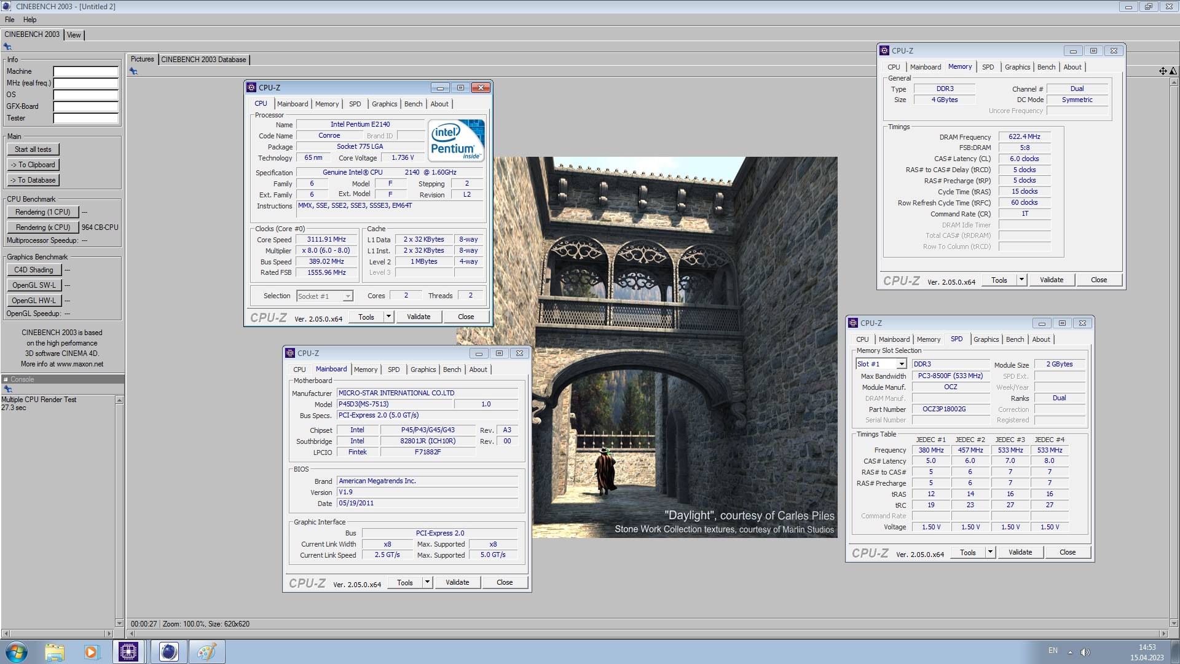Click the OCZ3P18002G part number
The height and width of the screenshot is (664, 1180).
point(950,409)
